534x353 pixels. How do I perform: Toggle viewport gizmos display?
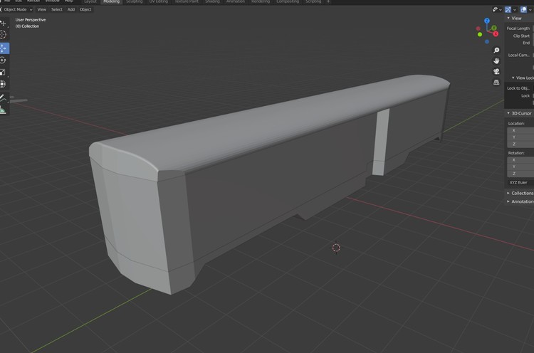[x=508, y=9]
